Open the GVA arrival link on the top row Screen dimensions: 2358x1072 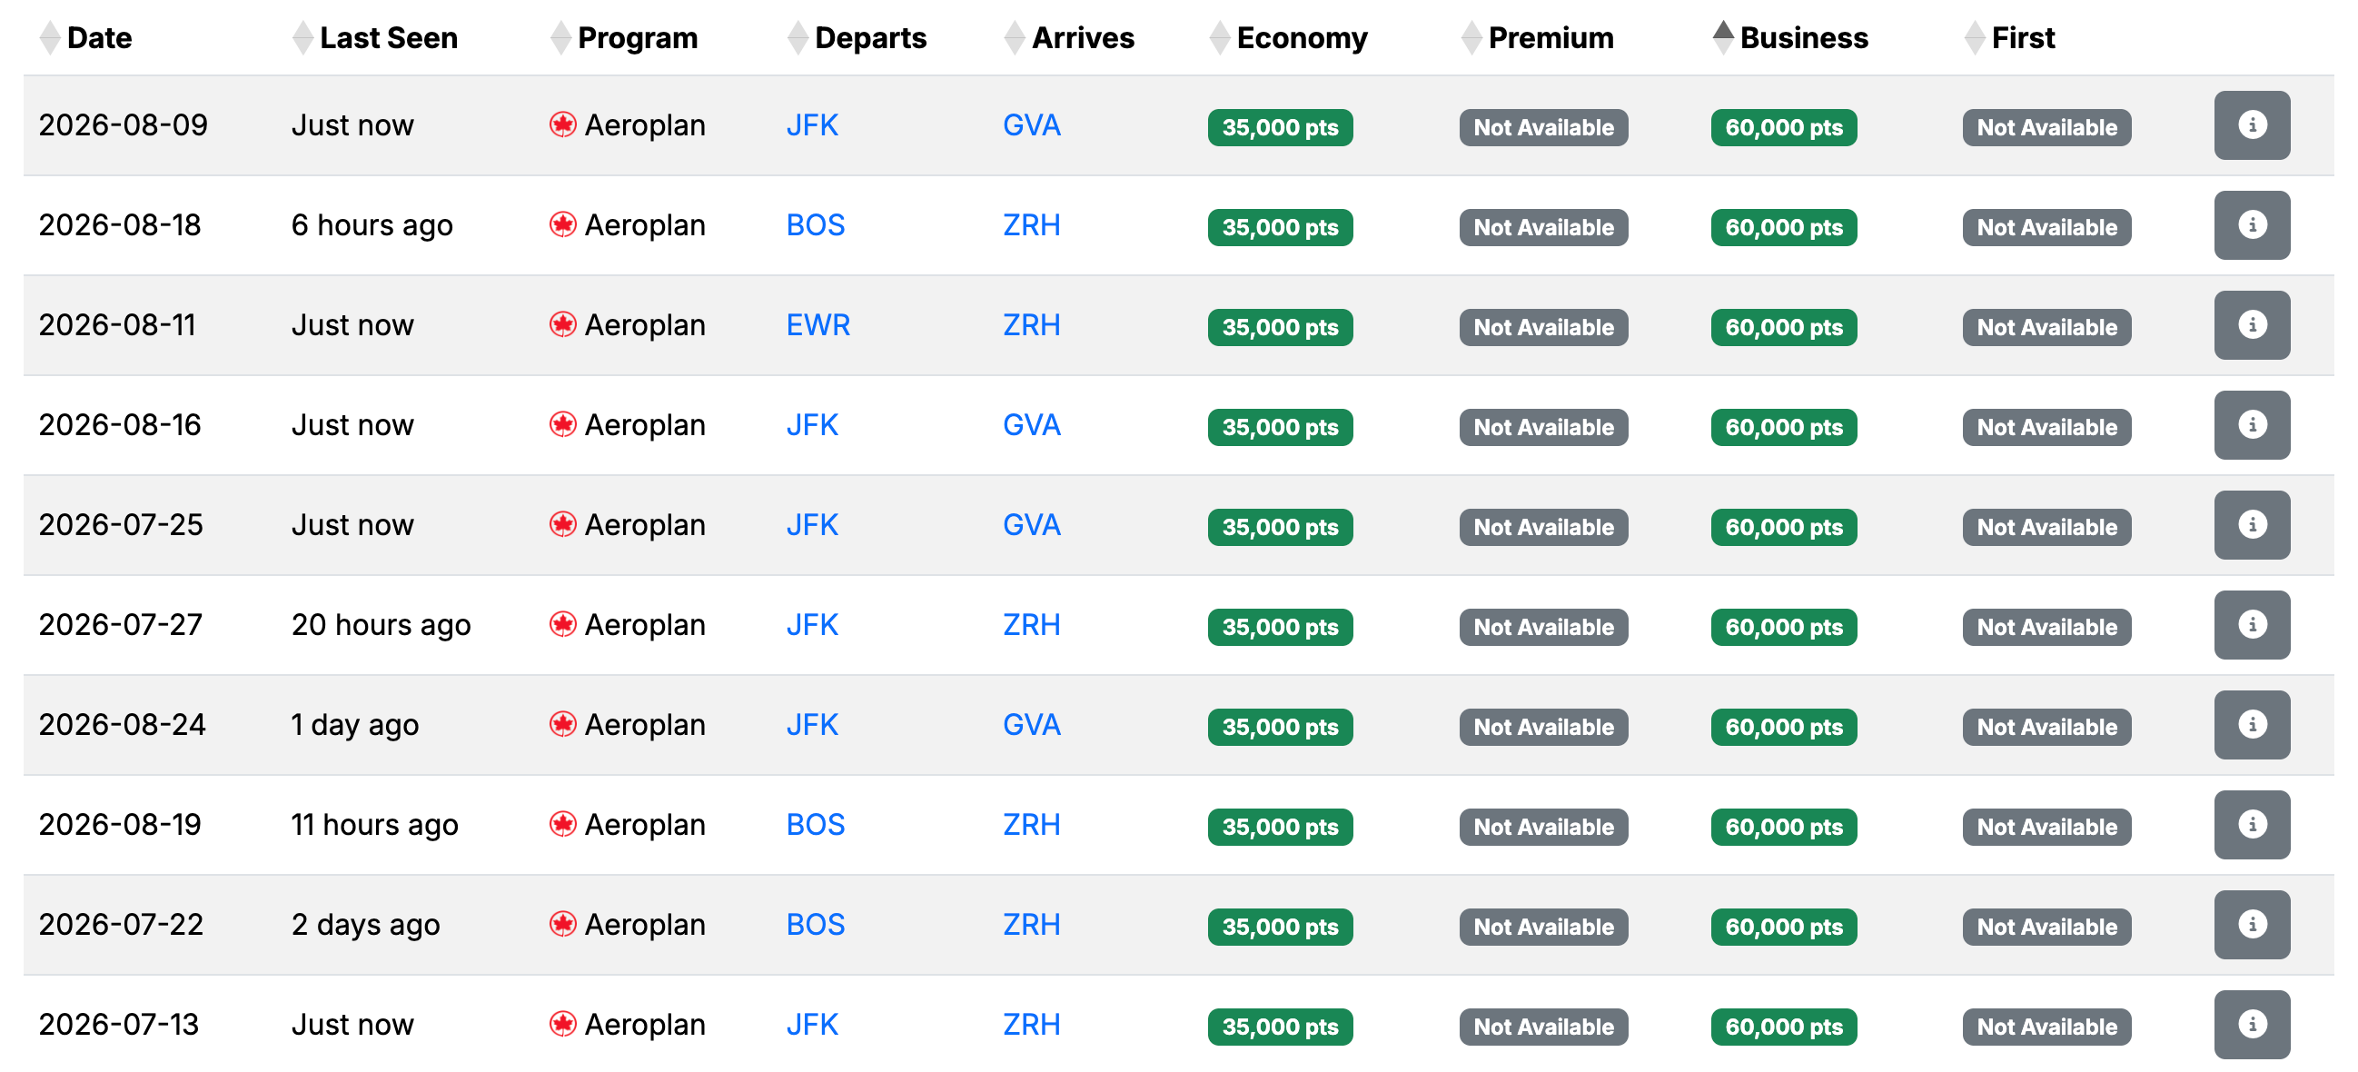[x=1032, y=125]
